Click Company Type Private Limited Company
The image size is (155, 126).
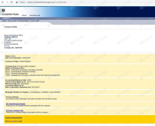point(20,66)
